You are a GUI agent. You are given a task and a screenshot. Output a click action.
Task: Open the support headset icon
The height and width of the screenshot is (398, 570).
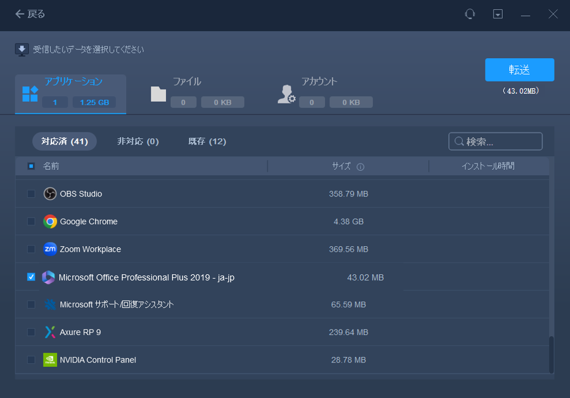pos(470,14)
